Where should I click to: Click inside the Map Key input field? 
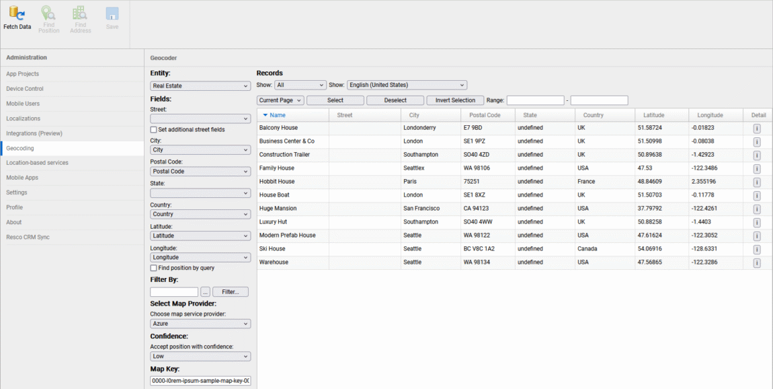[x=200, y=380]
